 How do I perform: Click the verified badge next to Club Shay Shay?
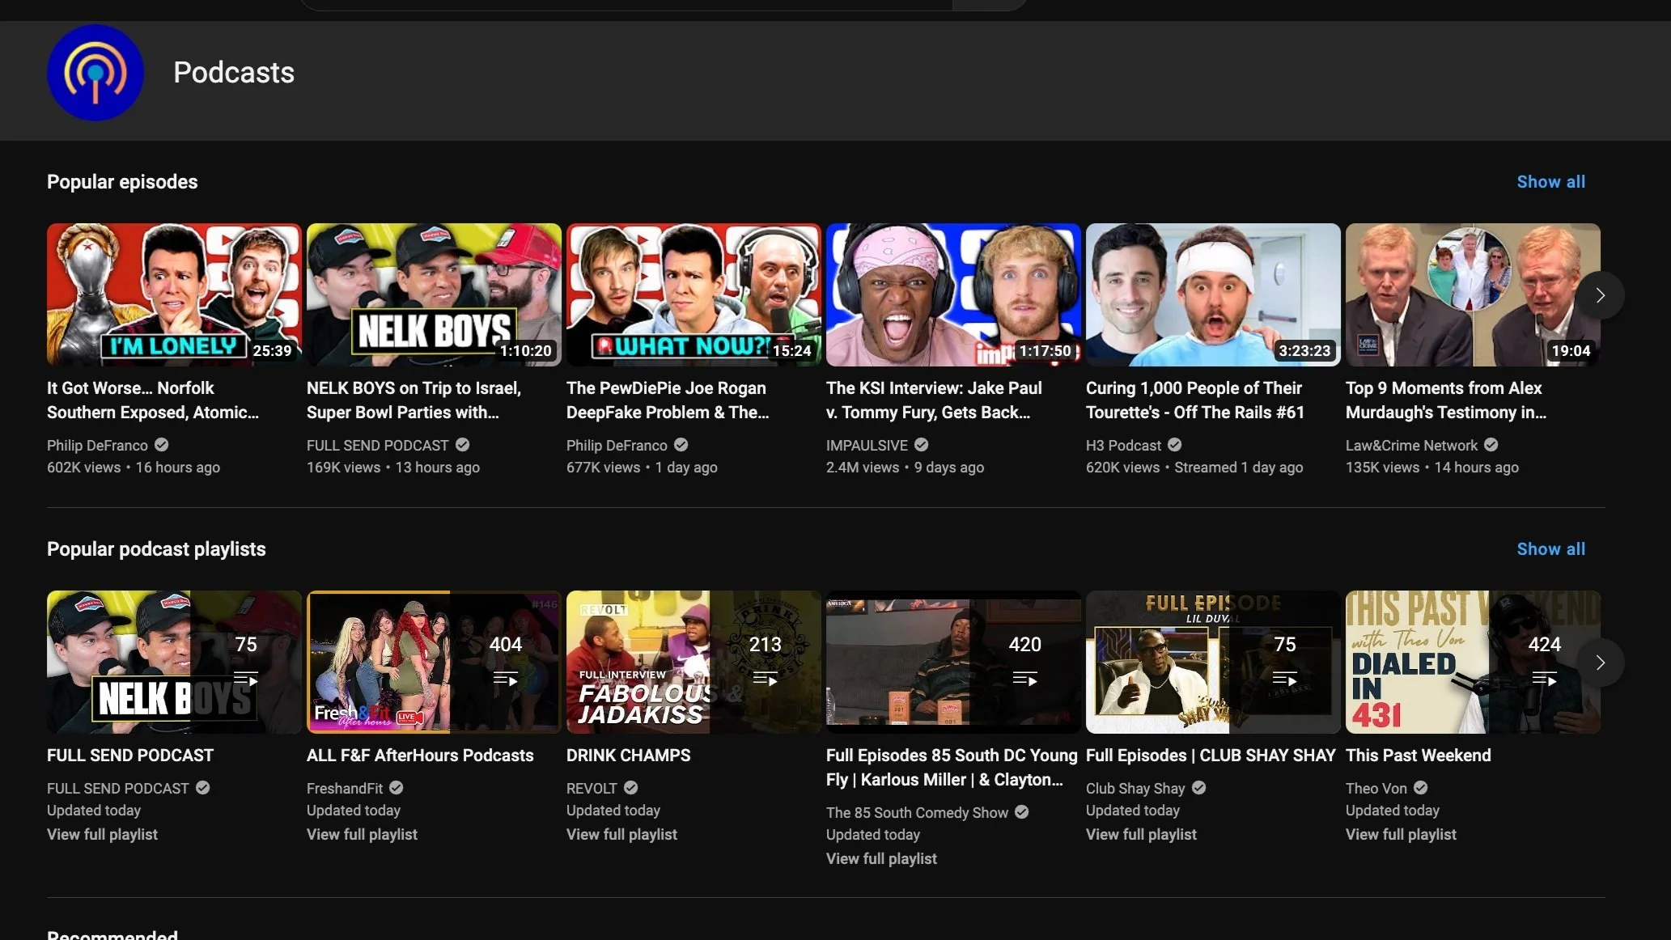coord(1199,788)
